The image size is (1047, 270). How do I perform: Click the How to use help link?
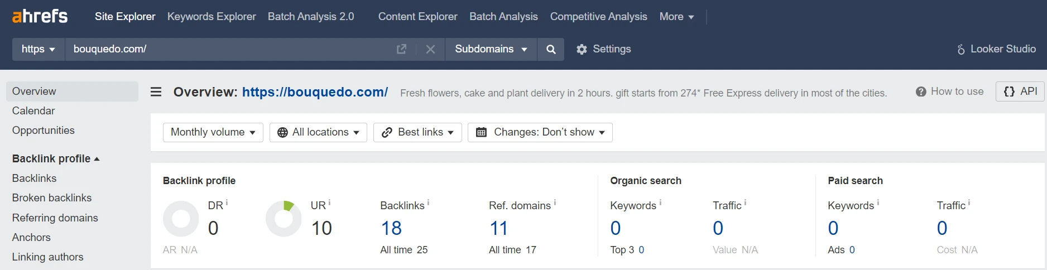950,91
